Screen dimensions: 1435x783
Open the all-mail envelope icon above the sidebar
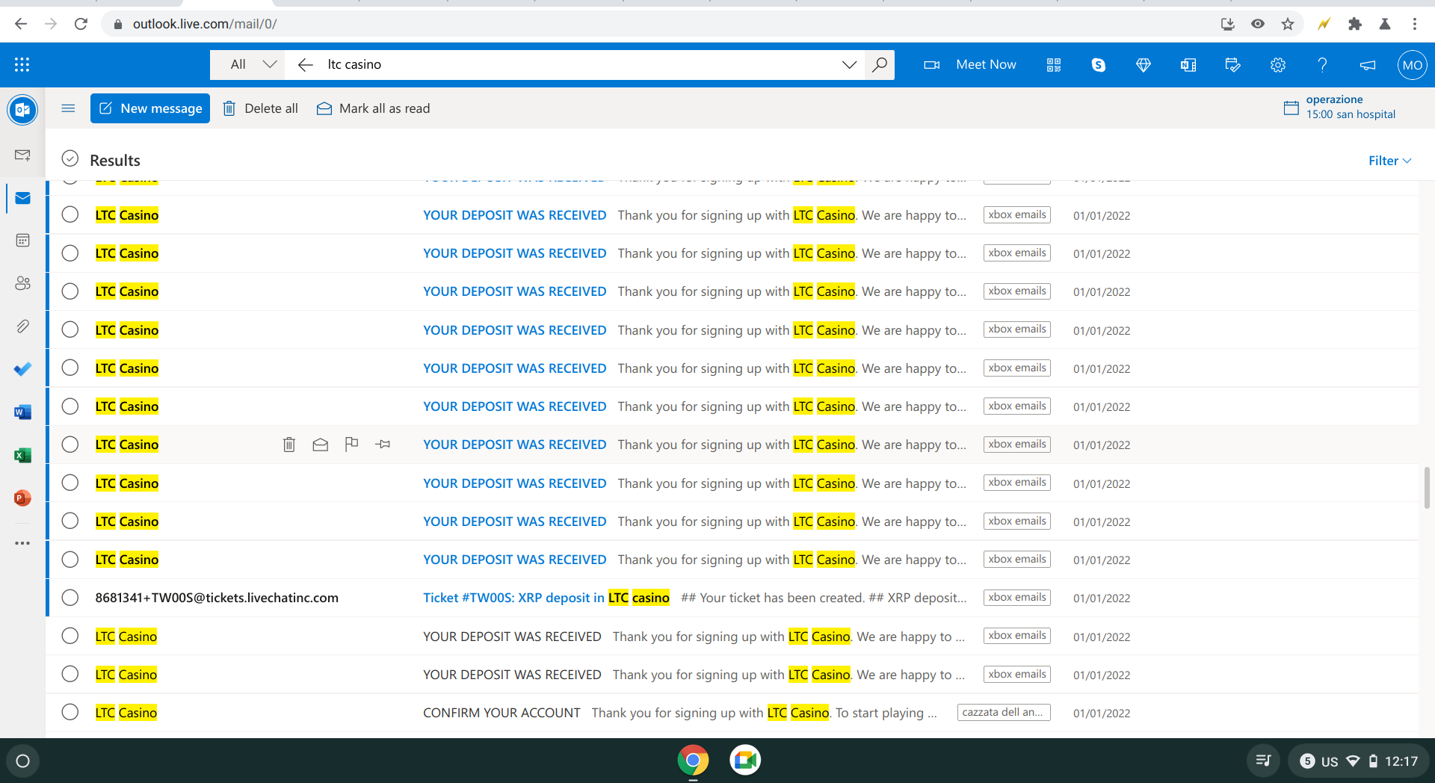(x=22, y=155)
